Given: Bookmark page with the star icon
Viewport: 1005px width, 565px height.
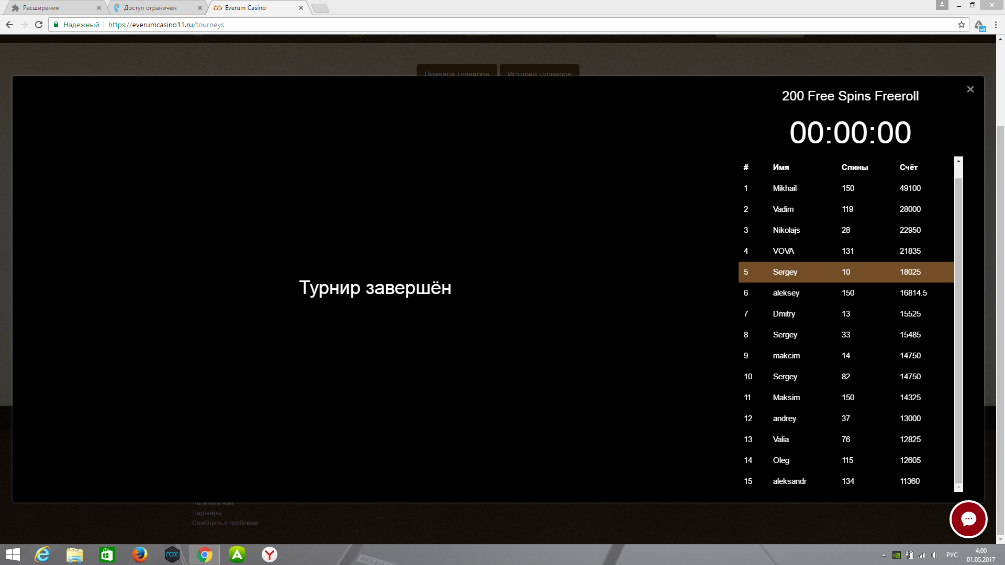Looking at the screenshot, I should [x=962, y=25].
